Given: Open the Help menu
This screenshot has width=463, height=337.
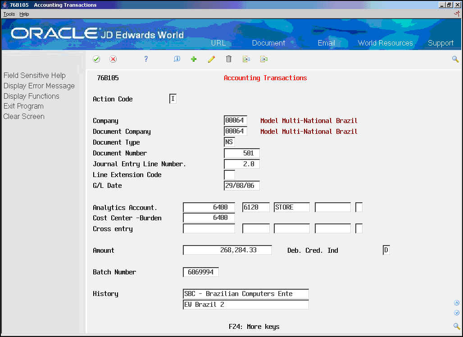Looking at the screenshot, I should 24,14.
